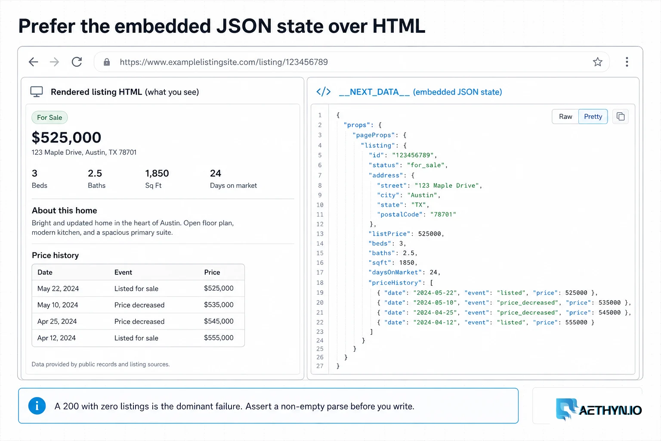Click line number 13 in JSON gutter
Viewport: 661px width, 441px height.
pyautogui.click(x=320, y=233)
